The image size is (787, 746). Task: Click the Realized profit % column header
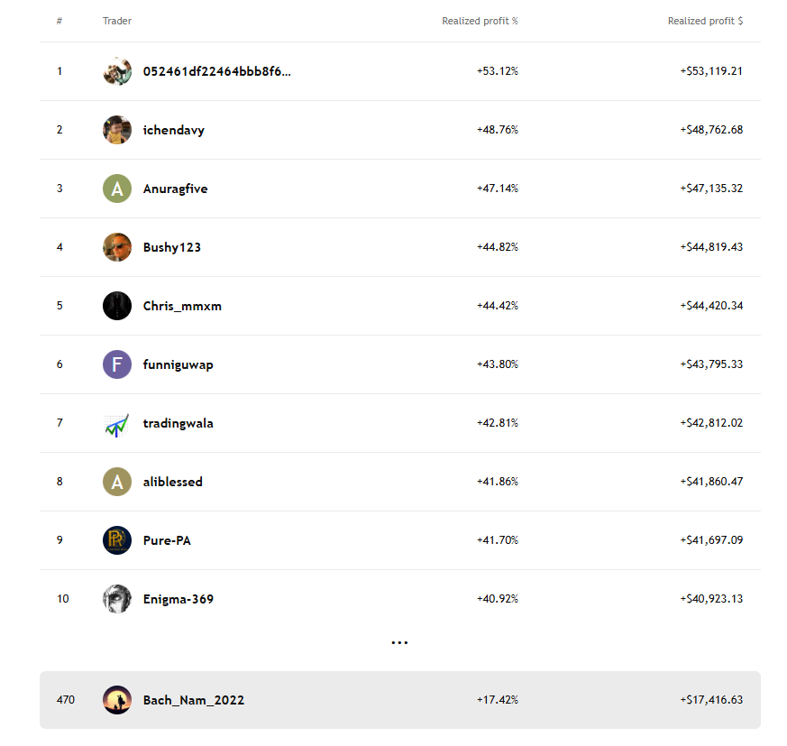(480, 21)
